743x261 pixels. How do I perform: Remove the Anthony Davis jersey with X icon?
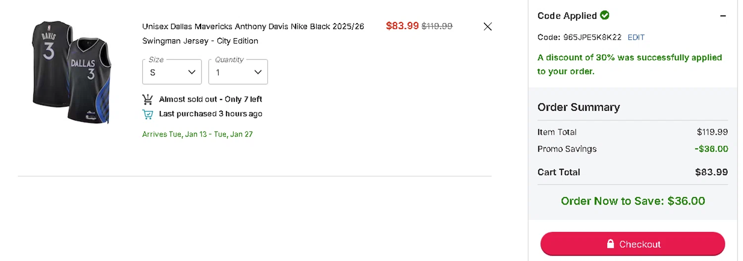[487, 27]
